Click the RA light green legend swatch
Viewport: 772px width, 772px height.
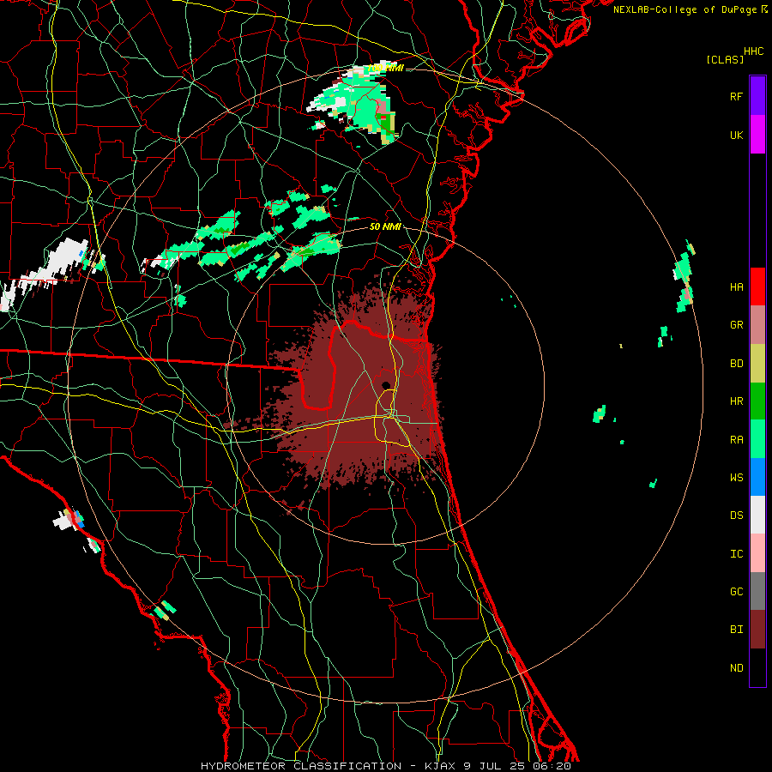[757, 439]
